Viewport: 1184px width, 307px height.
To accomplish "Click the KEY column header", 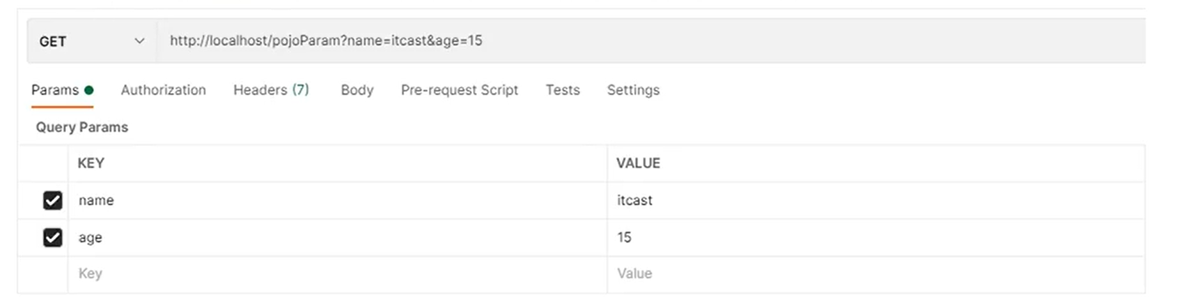I will coord(91,163).
